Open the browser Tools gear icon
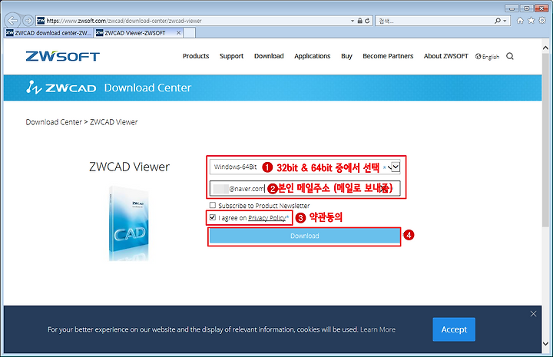This screenshot has width=553, height=357. pyautogui.click(x=542, y=21)
